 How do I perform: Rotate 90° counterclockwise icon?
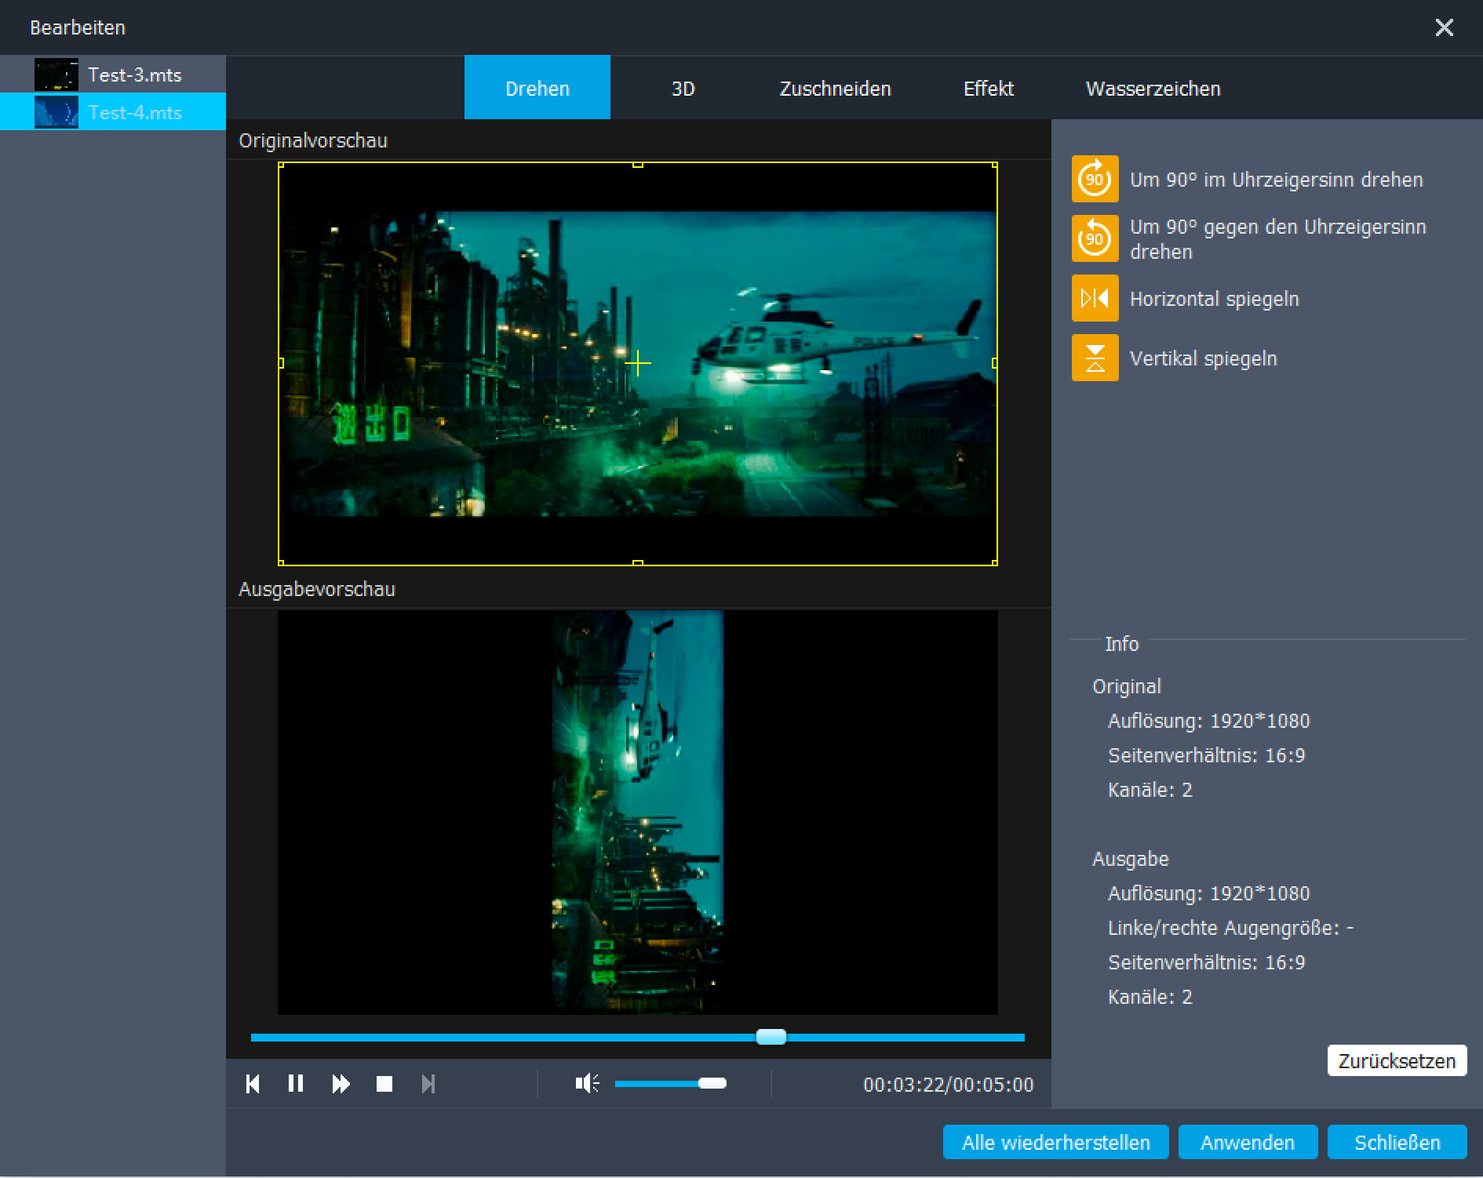click(x=1095, y=238)
